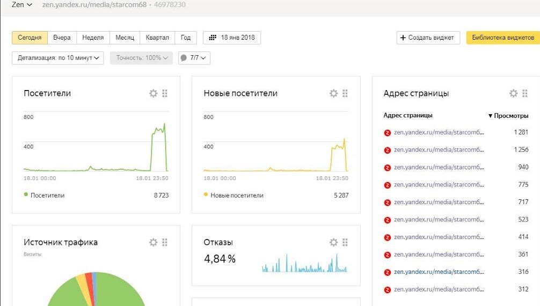Toggle the yellow Новые посетители legend series

[x=233, y=195]
